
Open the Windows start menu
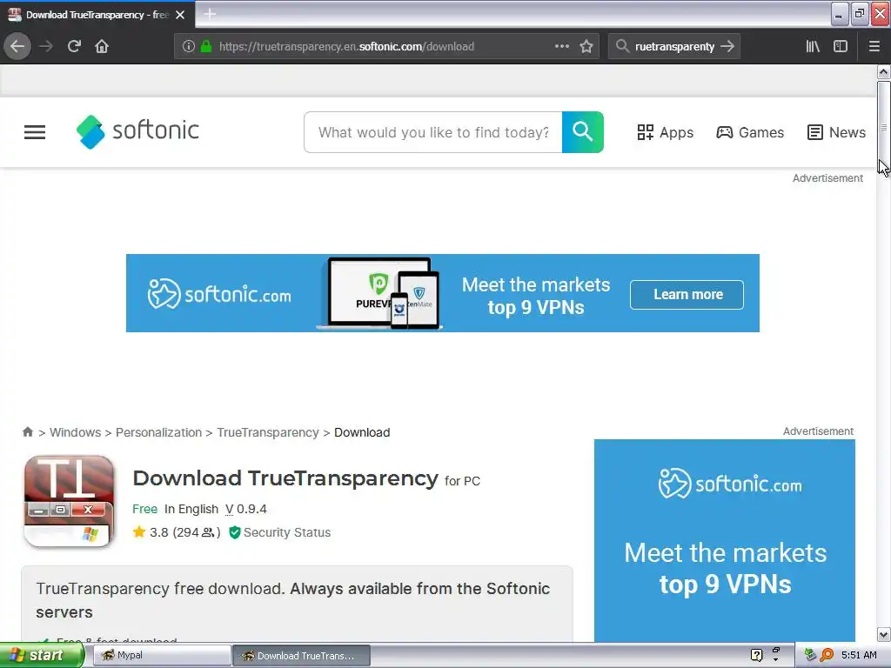click(41, 656)
